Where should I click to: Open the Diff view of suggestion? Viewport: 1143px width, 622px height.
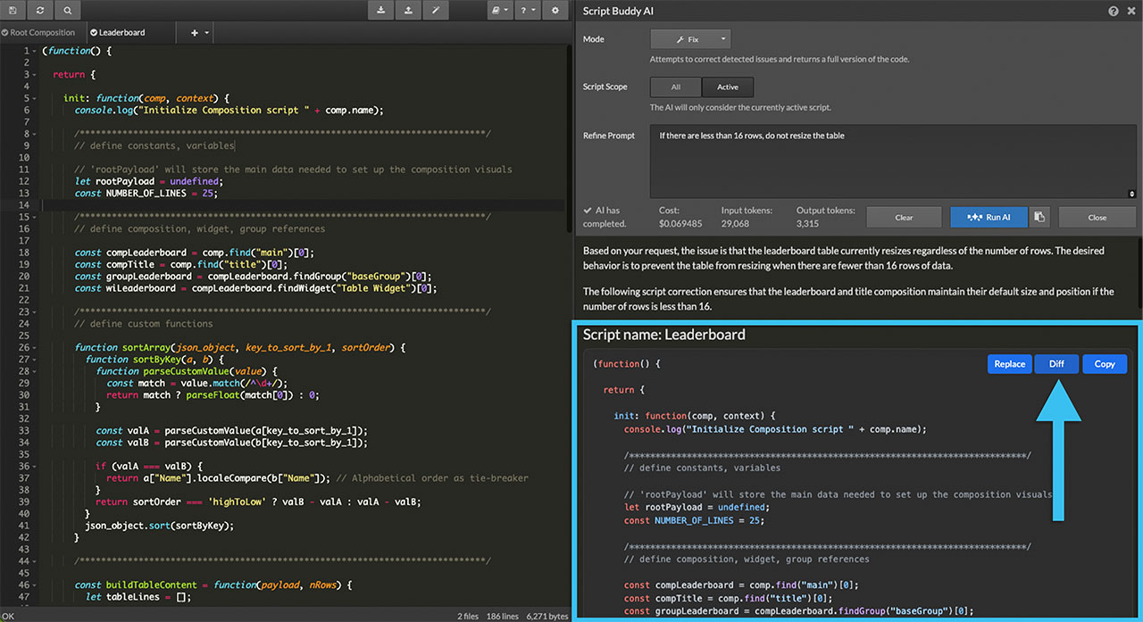[1056, 364]
